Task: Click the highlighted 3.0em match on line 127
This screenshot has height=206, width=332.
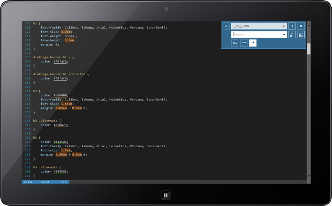Action: (x=66, y=32)
